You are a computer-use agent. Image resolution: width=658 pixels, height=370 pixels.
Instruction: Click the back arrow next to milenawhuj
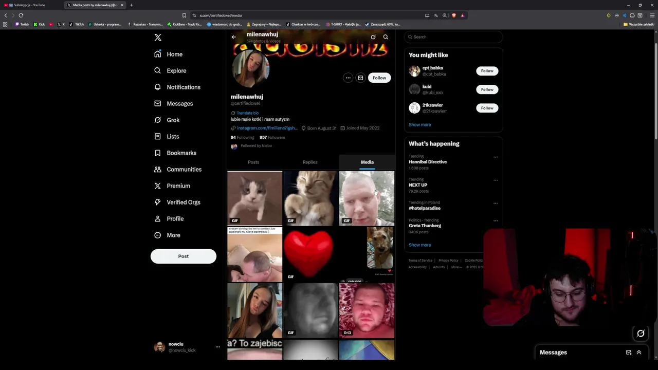point(233,37)
